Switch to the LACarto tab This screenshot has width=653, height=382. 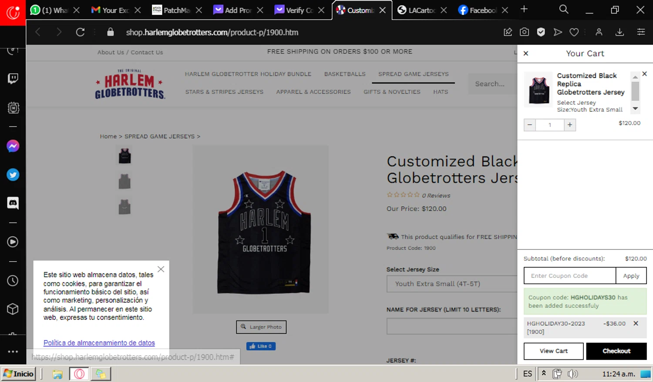pyautogui.click(x=422, y=10)
